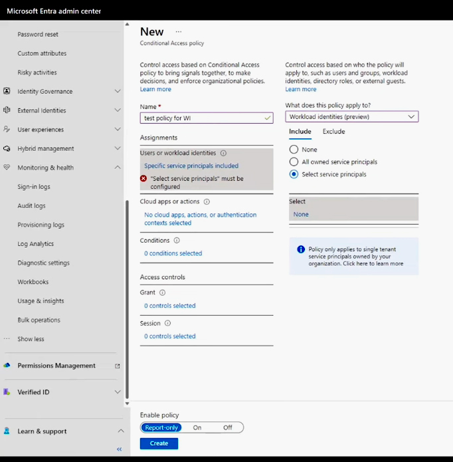Open No cloud apps, actions link

[x=200, y=219]
